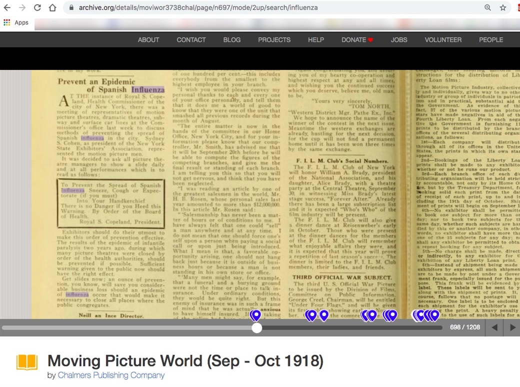This screenshot has width=520, height=387.
Task: Click THIRD OFFICIAL WAR SUBJECT heading
Action: click(x=342, y=277)
